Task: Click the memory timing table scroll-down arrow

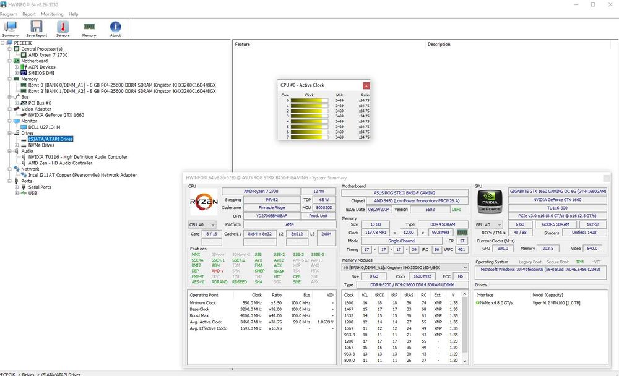Action: 465,361
